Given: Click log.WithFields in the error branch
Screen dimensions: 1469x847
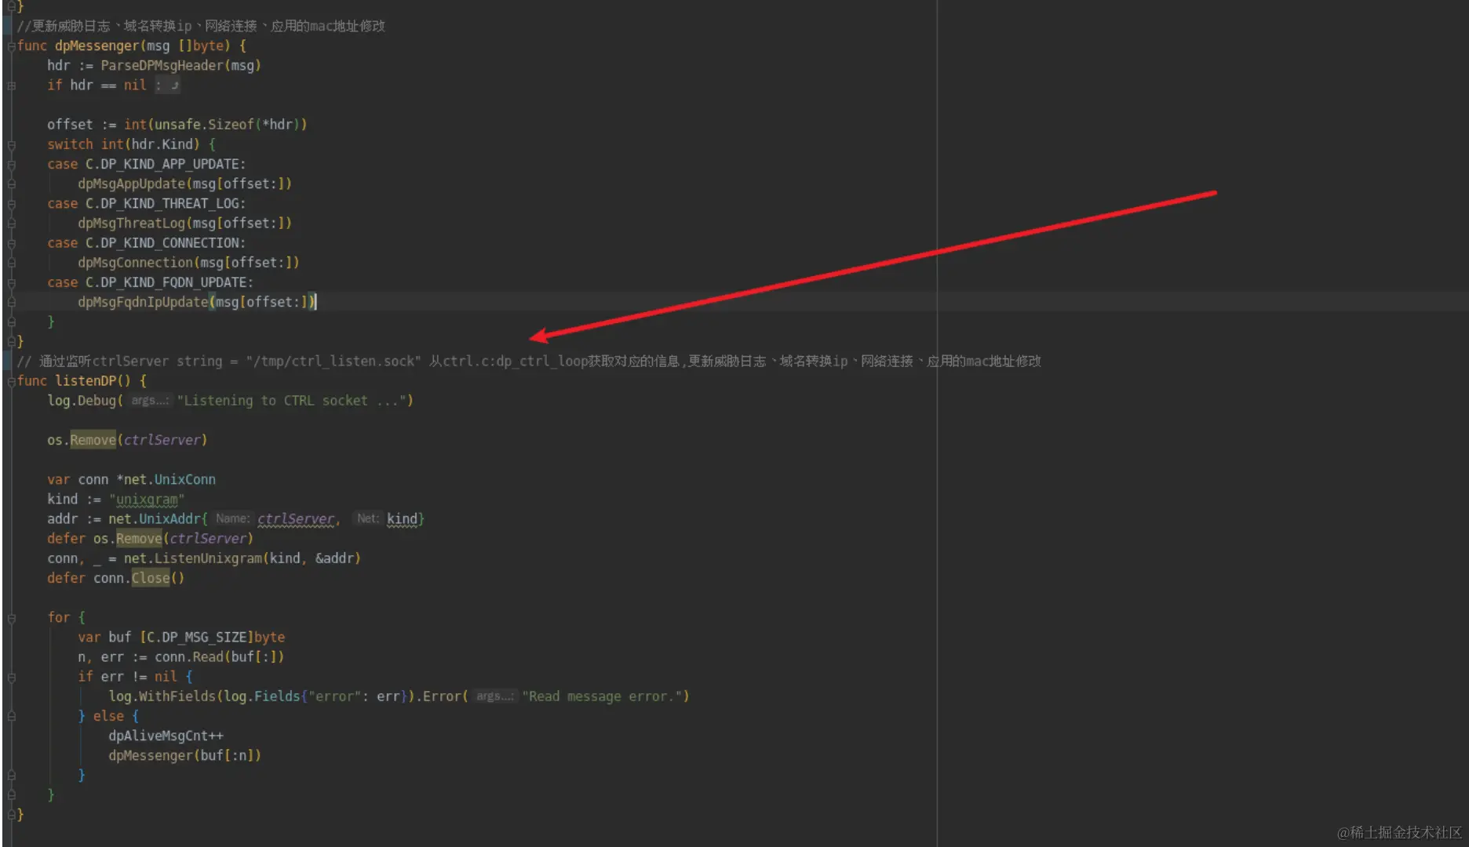Looking at the screenshot, I should point(162,696).
